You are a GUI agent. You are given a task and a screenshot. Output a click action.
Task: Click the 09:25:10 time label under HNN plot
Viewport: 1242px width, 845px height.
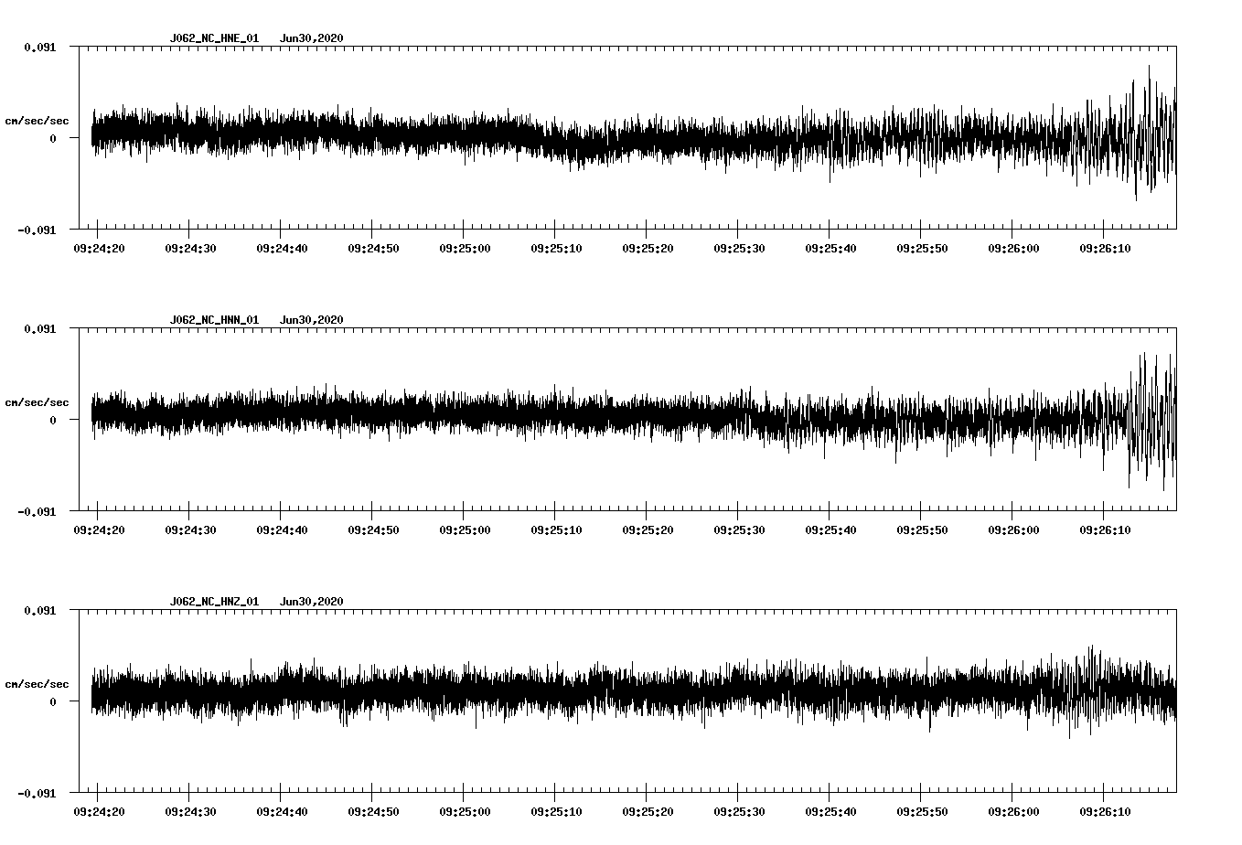(556, 529)
